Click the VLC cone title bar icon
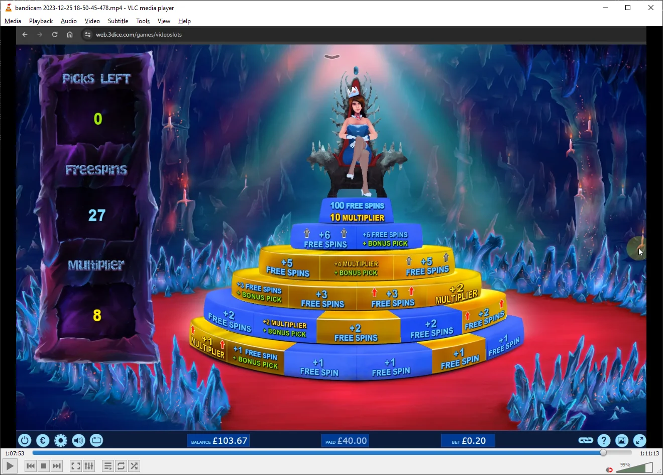This screenshot has height=475, width=663. coord(8,8)
